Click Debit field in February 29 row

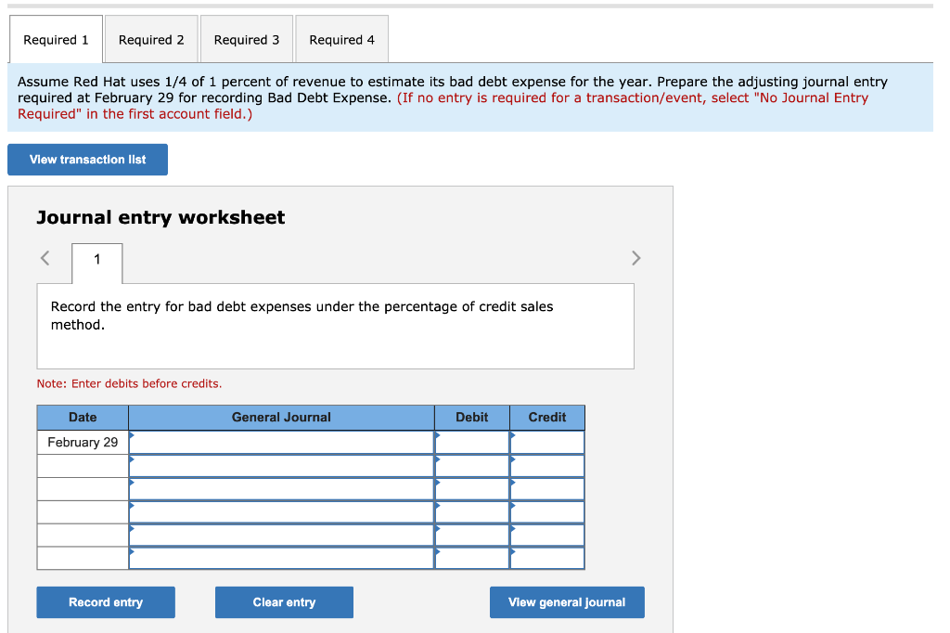pos(472,443)
